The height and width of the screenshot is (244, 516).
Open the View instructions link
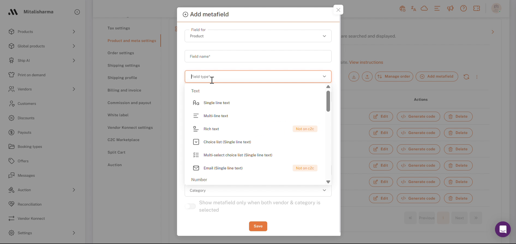(366, 62)
